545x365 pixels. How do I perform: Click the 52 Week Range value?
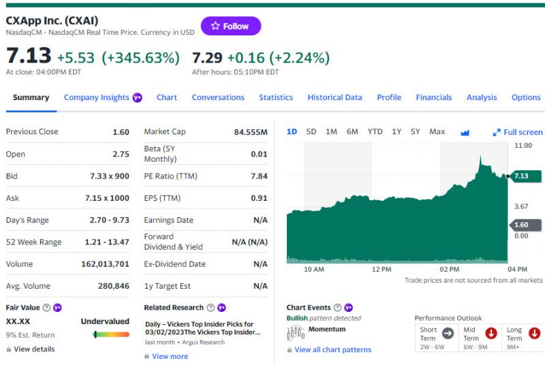(x=107, y=242)
